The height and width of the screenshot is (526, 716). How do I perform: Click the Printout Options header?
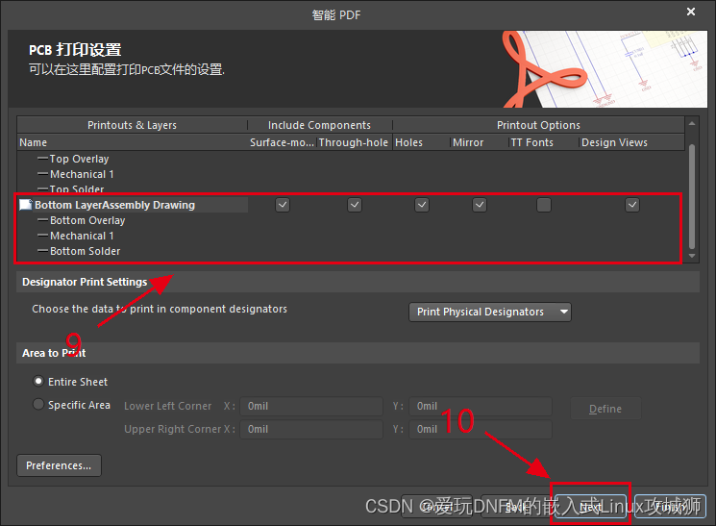538,125
